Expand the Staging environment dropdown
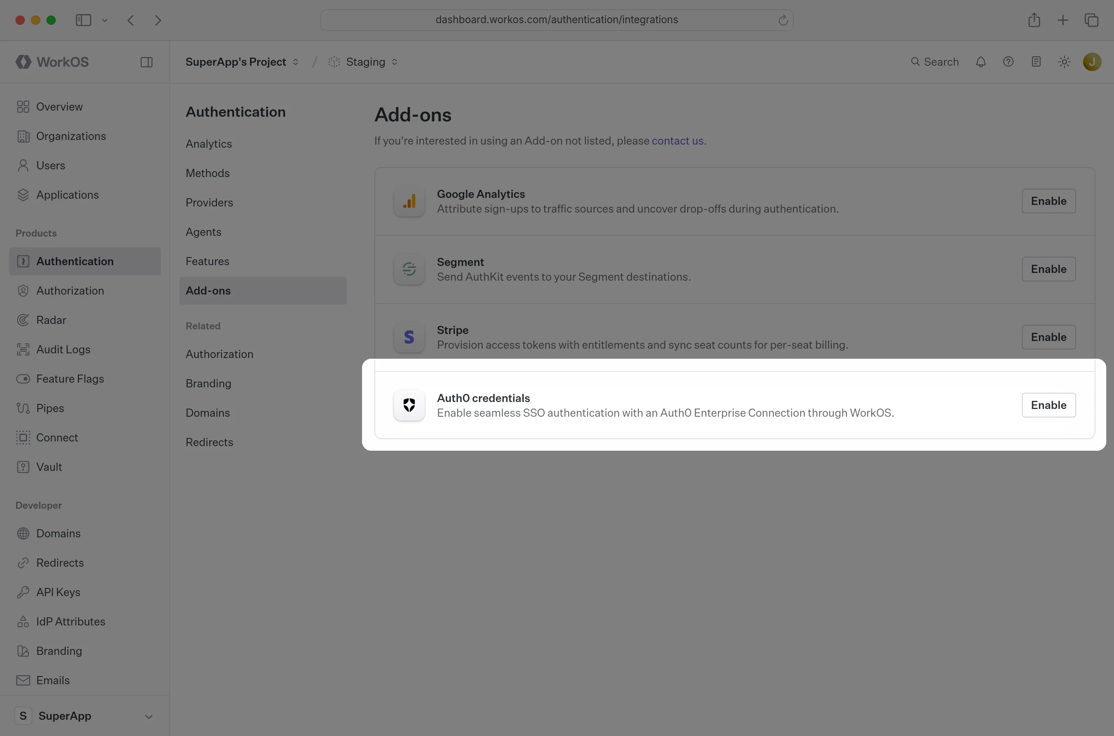The image size is (1114, 736). click(x=363, y=62)
